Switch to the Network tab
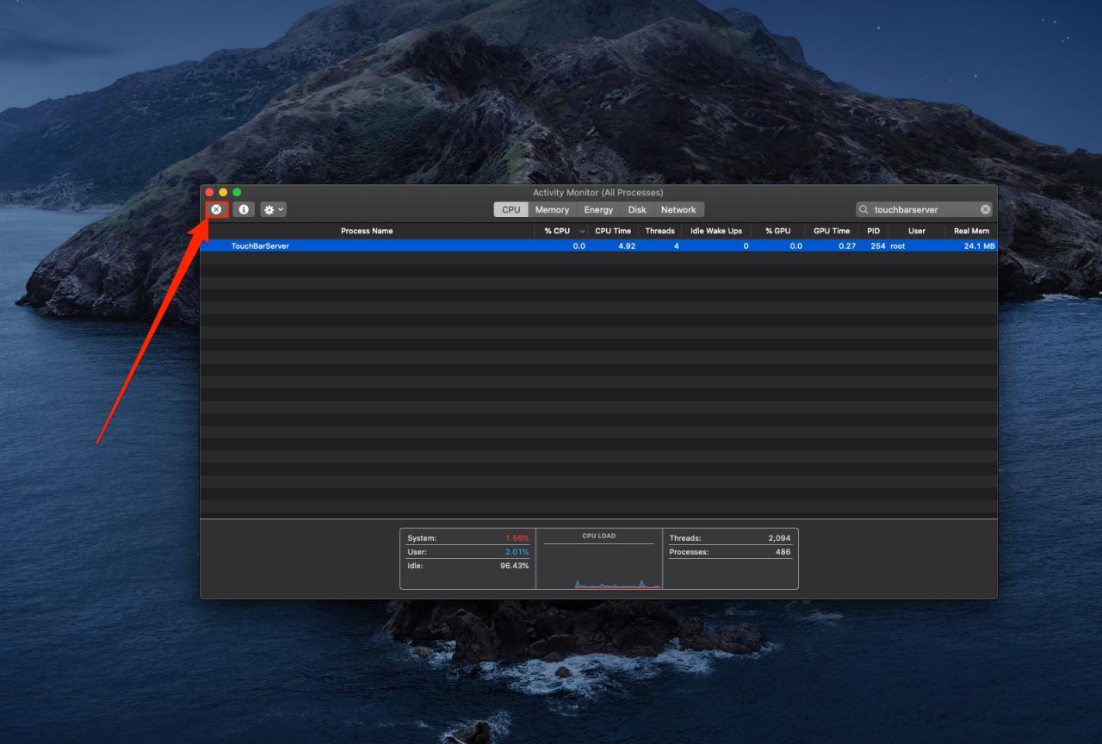This screenshot has width=1102, height=744. click(x=678, y=209)
